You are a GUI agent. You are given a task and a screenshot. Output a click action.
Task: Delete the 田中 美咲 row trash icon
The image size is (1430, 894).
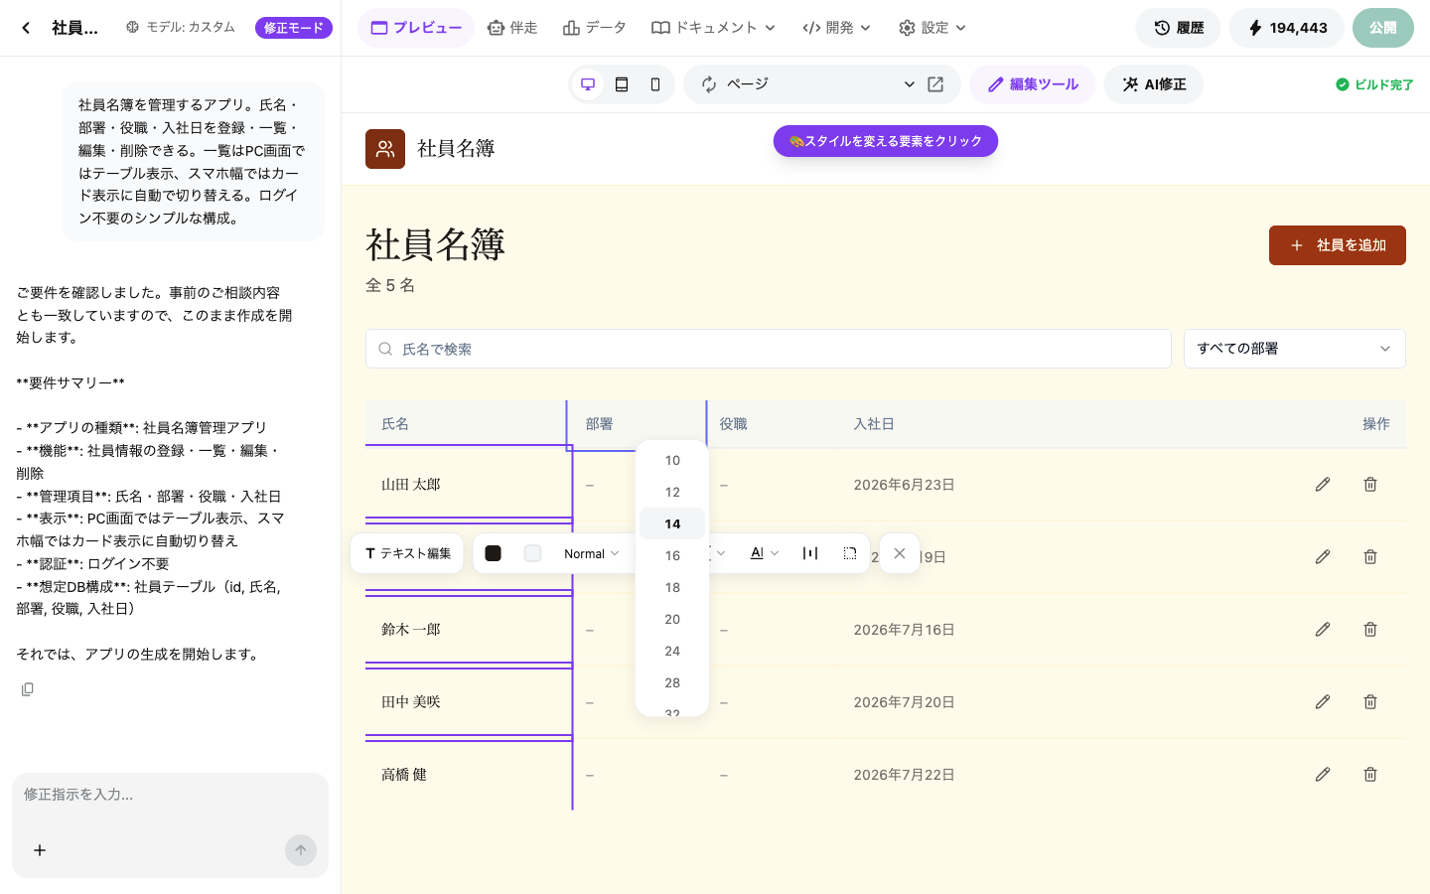pos(1370,702)
